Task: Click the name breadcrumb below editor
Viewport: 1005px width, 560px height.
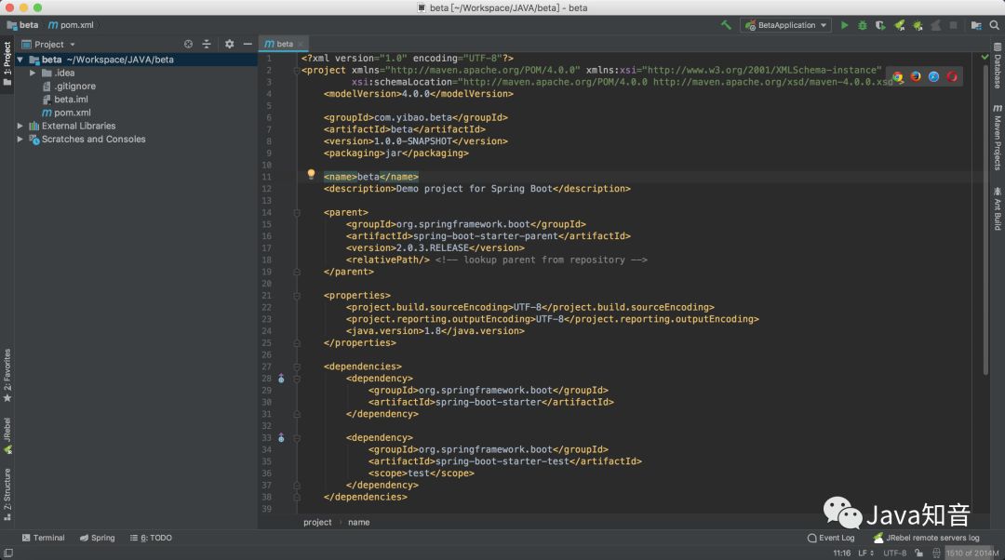Action: 358,522
